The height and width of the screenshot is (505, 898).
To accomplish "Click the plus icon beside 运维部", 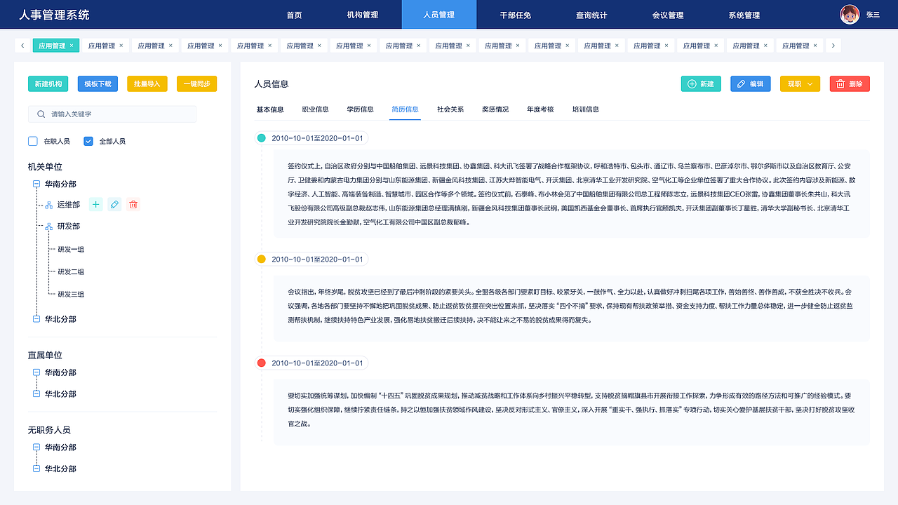I will [x=95, y=204].
